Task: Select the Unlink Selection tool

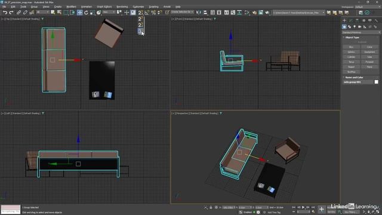Action: pos(25,13)
